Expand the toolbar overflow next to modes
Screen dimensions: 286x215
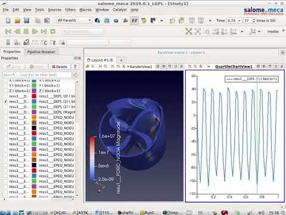coord(284,31)
